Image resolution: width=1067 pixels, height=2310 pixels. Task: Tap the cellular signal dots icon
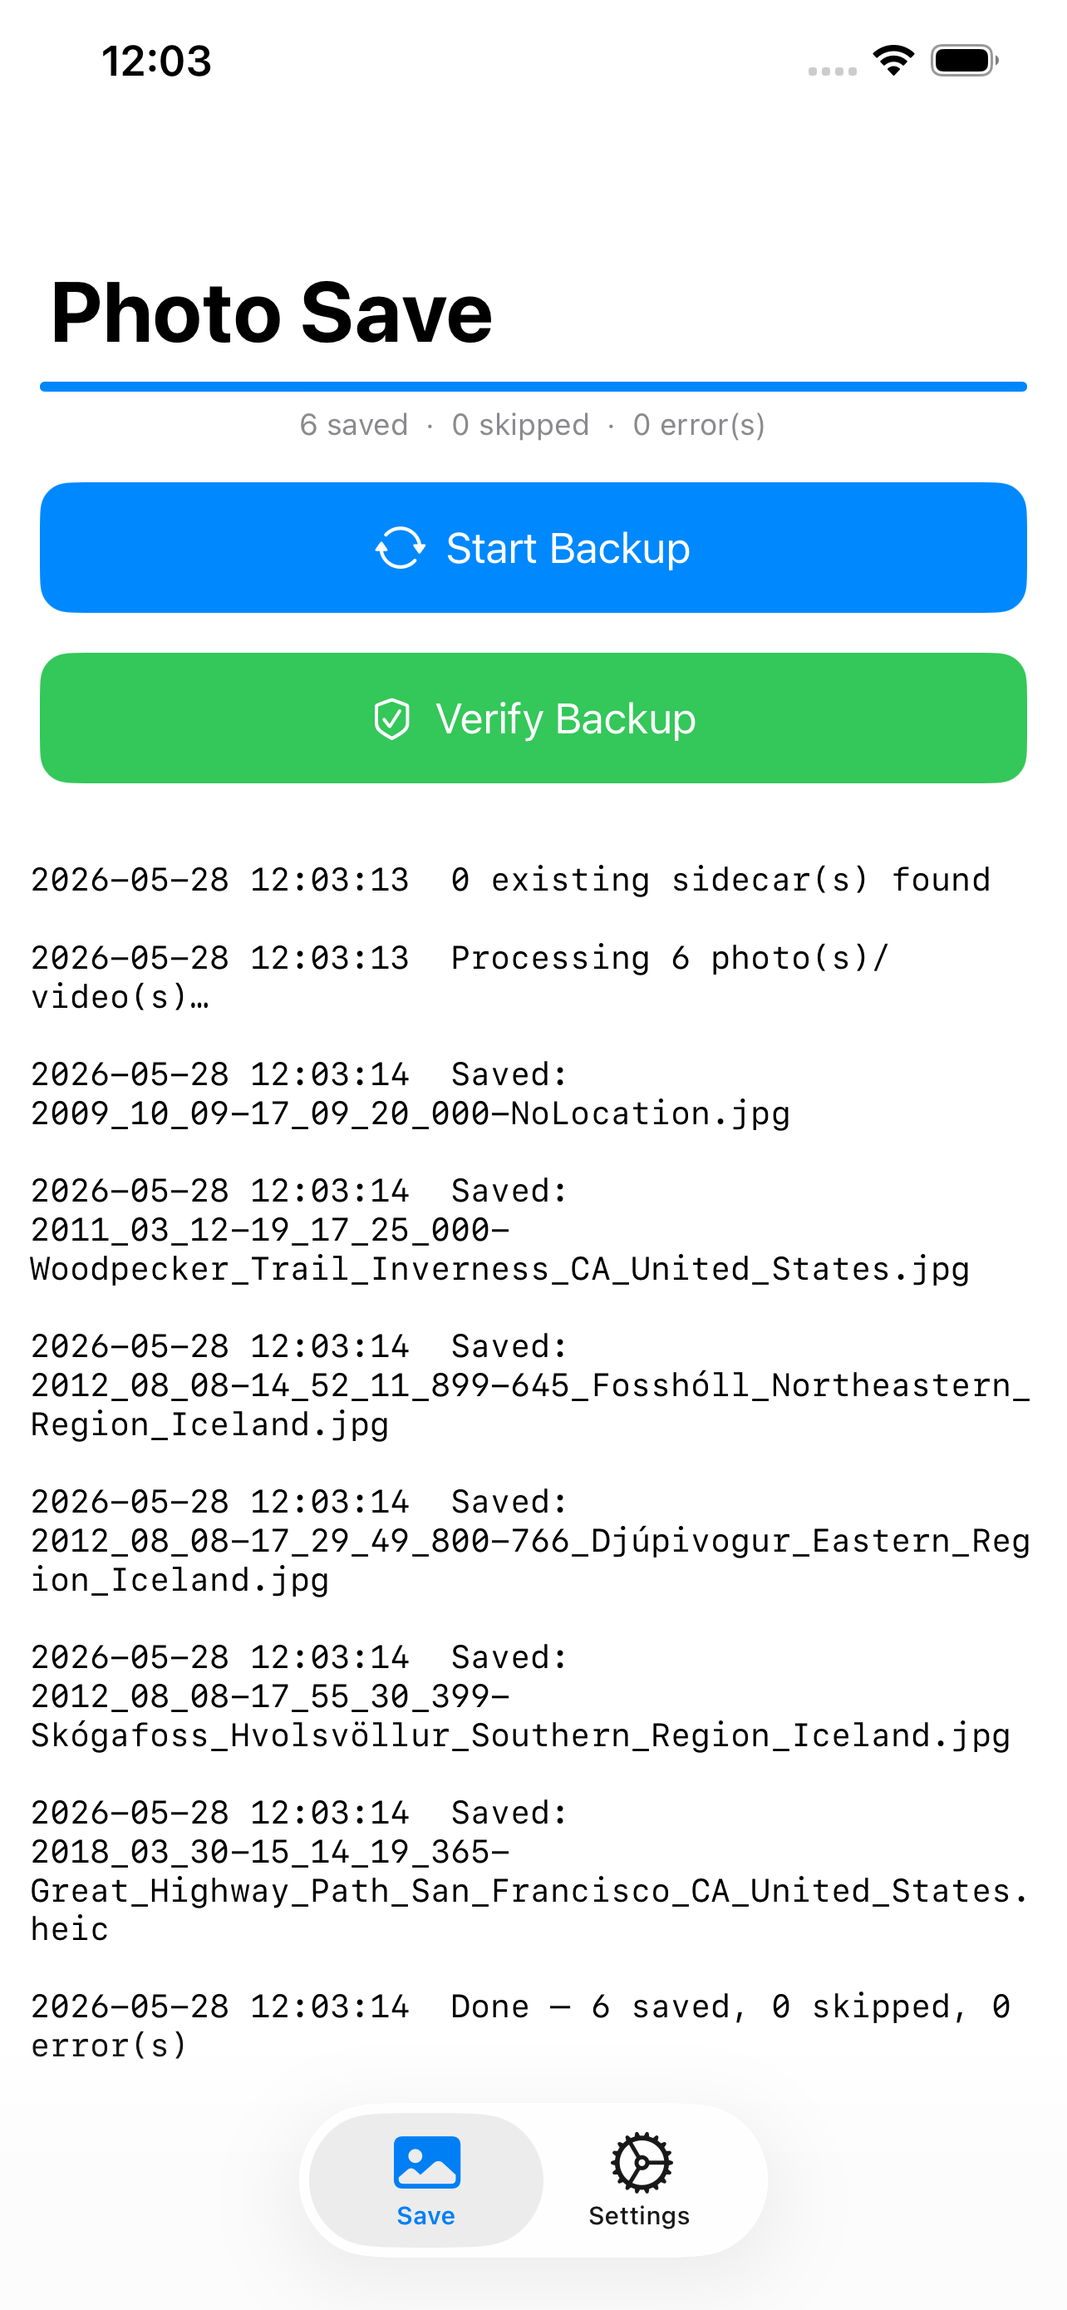coord(833,71)
